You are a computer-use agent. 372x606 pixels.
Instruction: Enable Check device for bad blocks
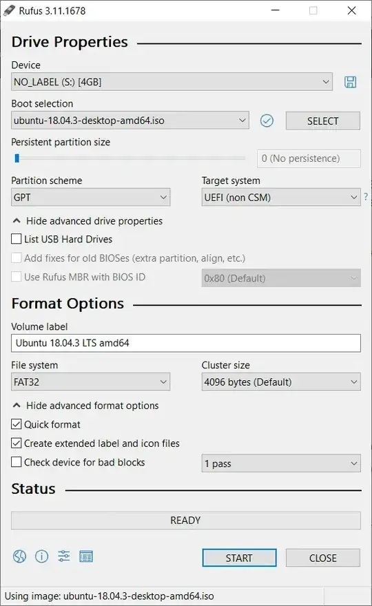(x=17, y=462)
